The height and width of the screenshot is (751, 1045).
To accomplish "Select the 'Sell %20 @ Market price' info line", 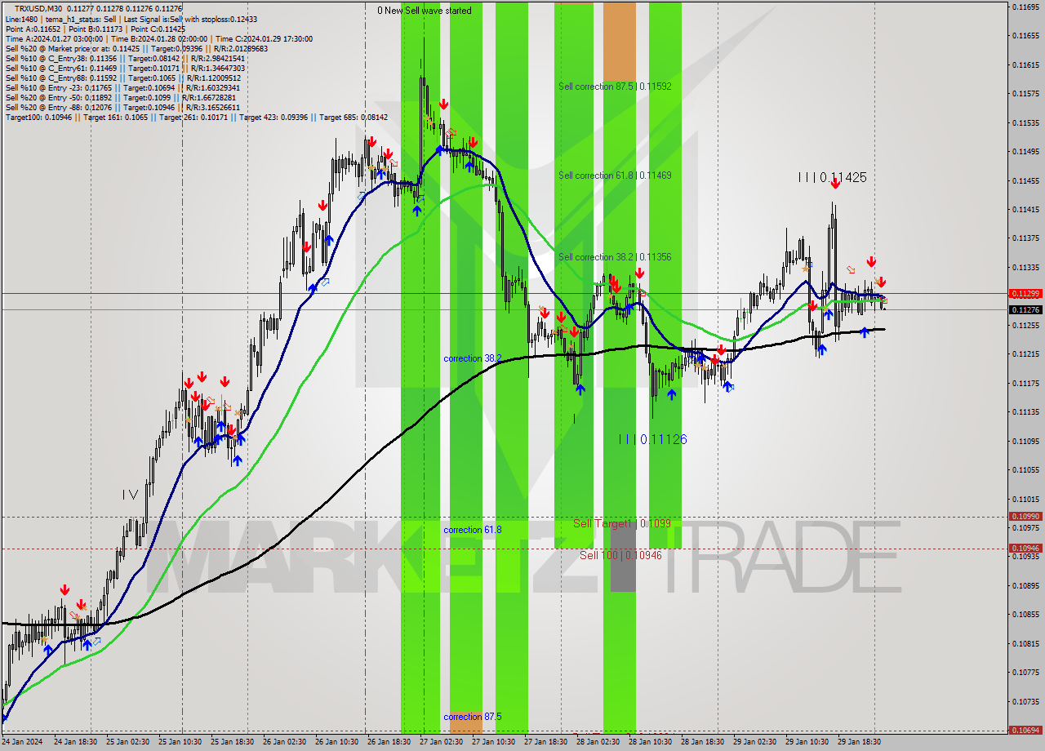I will (x=136, y=49).
